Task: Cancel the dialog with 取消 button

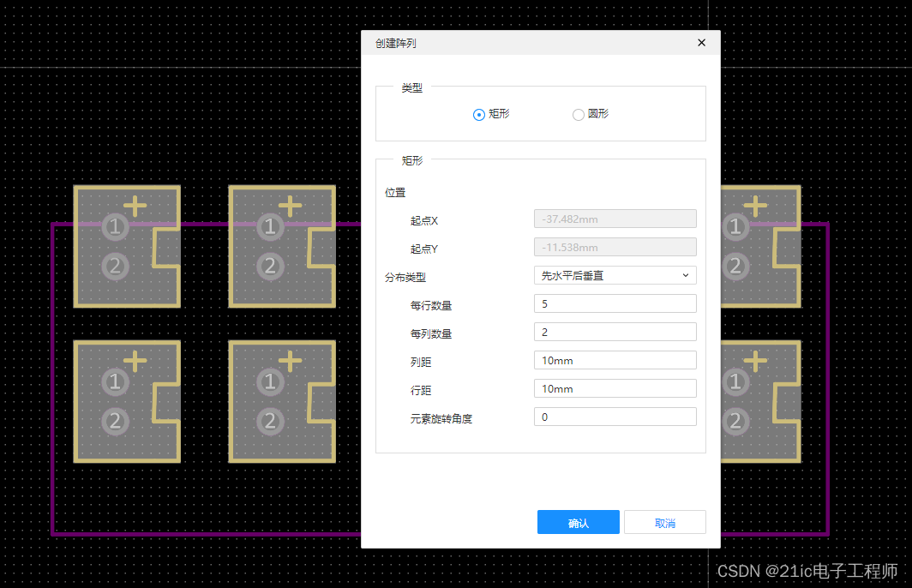Action: tap(665, 523)
